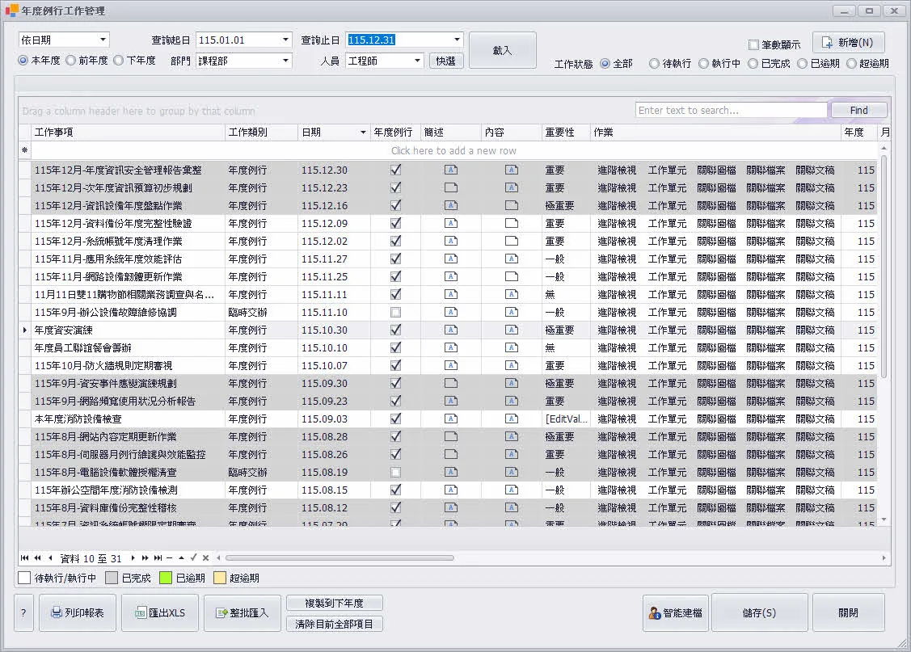
Task: Expand the 部門 department dropdown
Action: [285, 61]
